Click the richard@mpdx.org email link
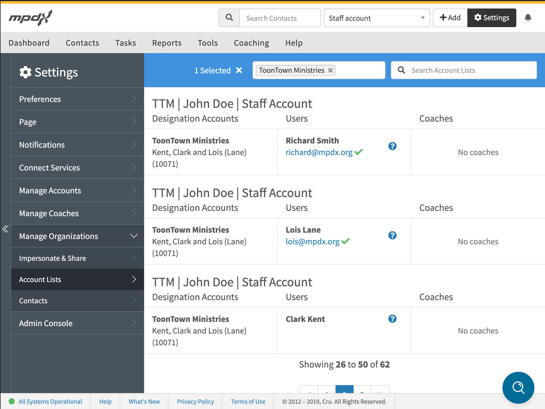The height and width of the screenshot is (409, 545). click(x=319, y=152)
